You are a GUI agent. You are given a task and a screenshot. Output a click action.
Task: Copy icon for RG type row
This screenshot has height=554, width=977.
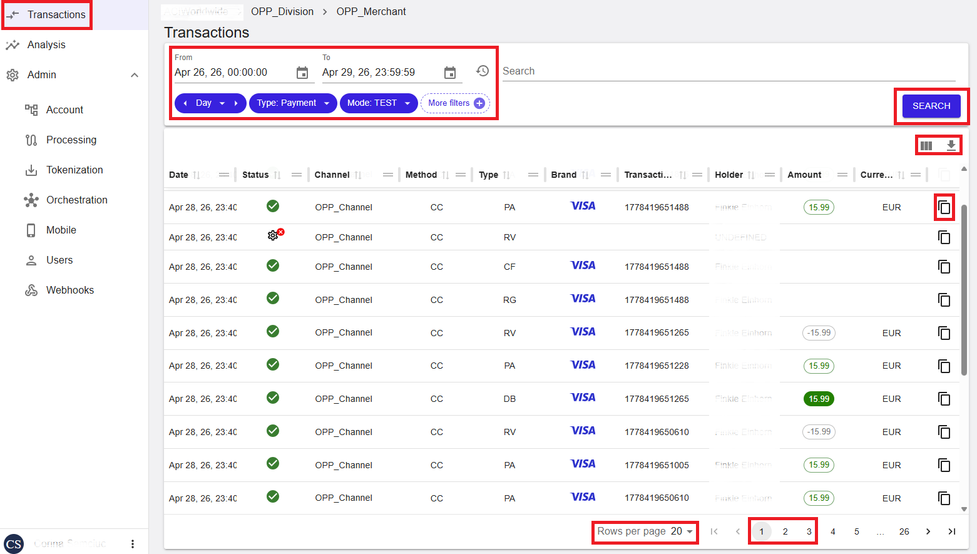point(944,300)
